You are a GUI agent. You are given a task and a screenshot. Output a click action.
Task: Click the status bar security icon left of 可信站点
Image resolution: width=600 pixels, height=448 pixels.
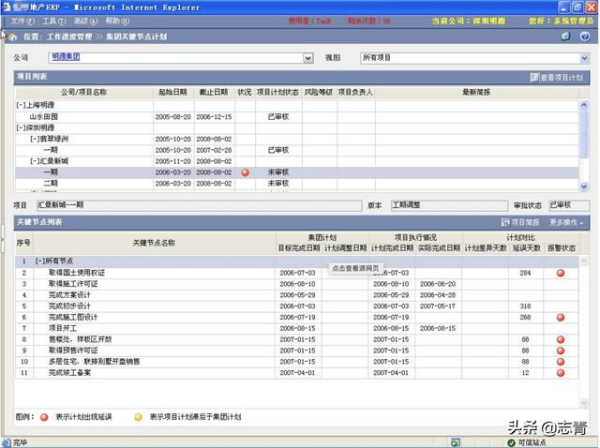(456, 442)
